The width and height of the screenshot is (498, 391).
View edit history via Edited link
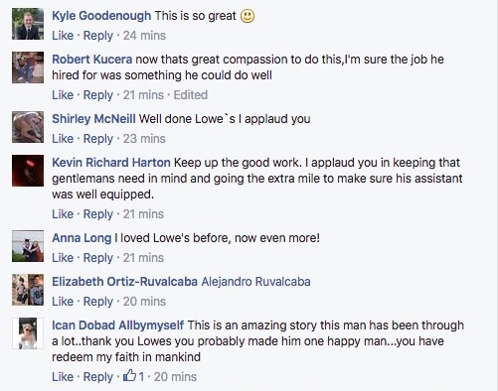point(191,95)
